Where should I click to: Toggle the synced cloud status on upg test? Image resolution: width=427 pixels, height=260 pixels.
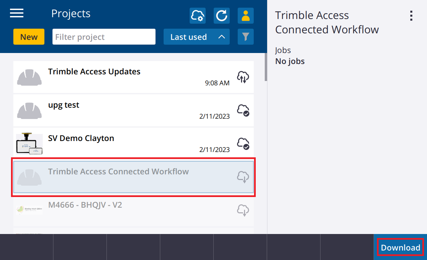pos(243,110)
